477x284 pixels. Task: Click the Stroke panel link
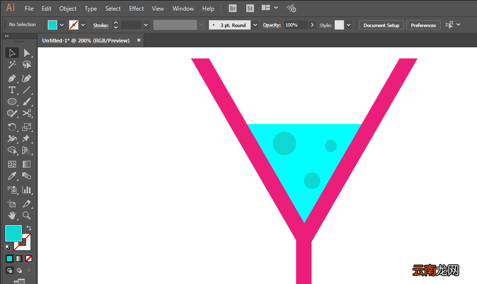[x=101, y=25]
